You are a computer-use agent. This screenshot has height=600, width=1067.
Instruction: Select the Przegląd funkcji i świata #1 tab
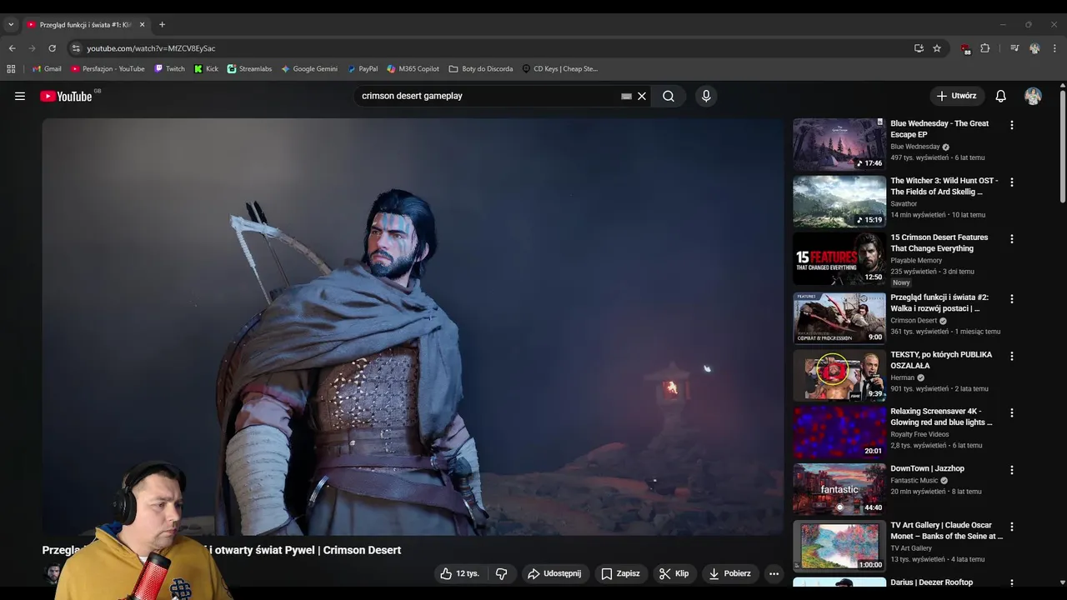(x=86, y=25)
